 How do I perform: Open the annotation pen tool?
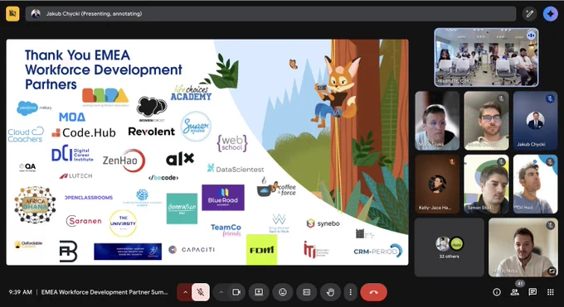pyautogui.click(x=529, y=13)
